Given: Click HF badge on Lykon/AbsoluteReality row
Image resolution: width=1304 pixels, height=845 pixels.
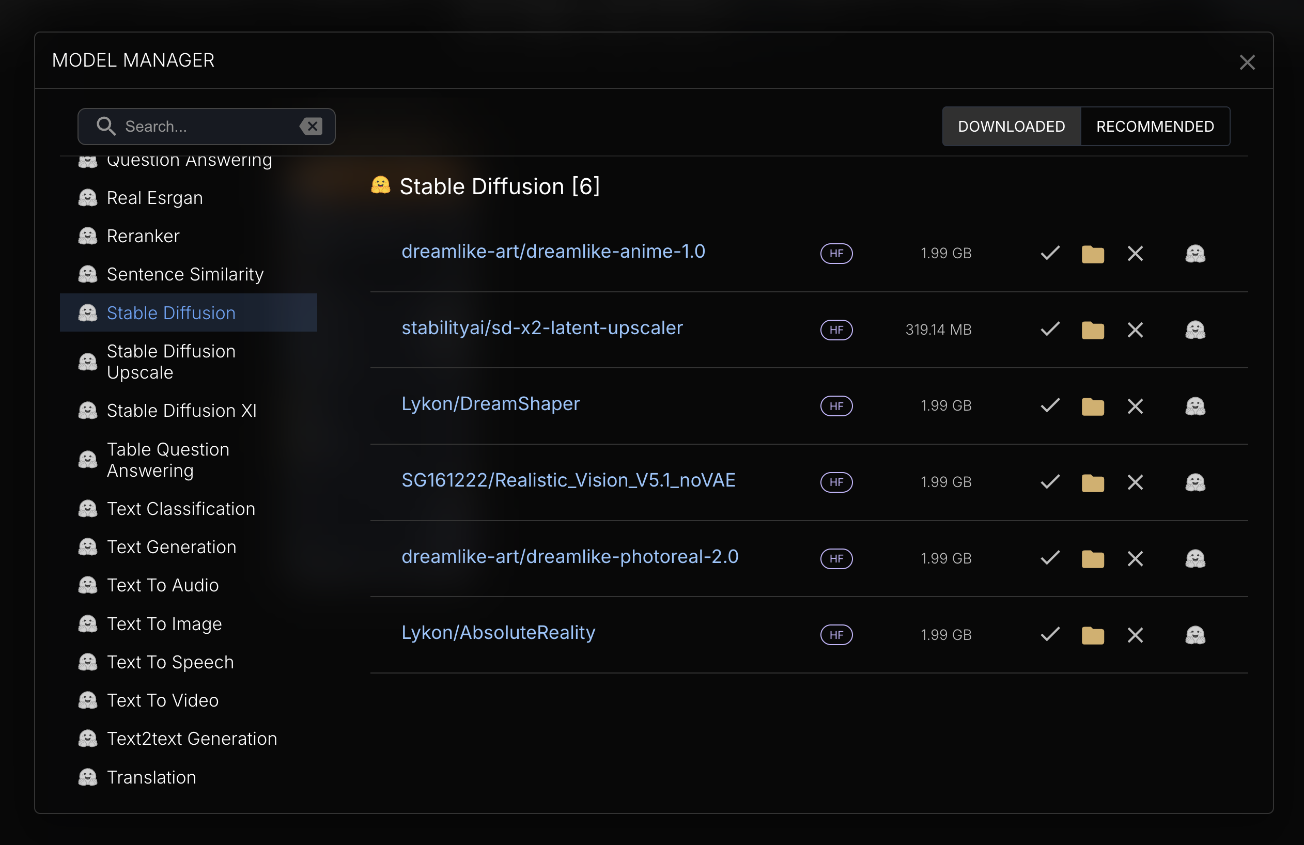Looking at the screenshot, I should (836, 635).
